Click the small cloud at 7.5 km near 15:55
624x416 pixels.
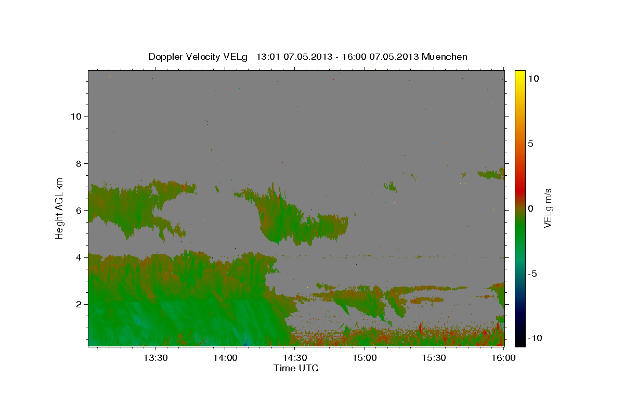(491, 174)
